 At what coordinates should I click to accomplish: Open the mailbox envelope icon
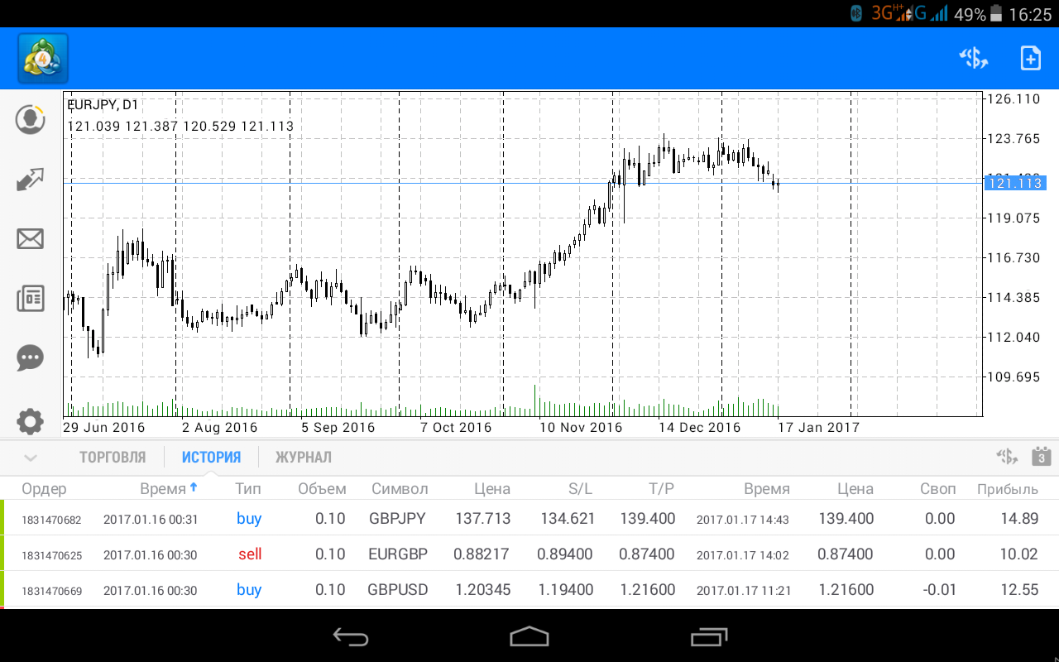[31, 239]
